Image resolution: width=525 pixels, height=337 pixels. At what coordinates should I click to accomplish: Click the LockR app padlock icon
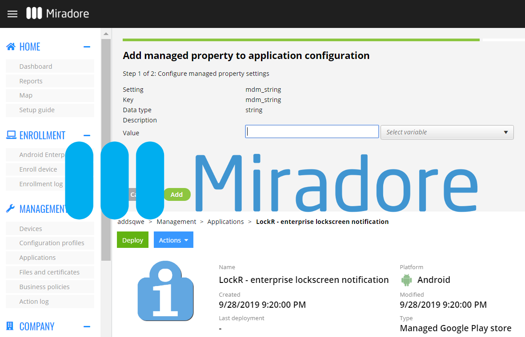point(165,291)
